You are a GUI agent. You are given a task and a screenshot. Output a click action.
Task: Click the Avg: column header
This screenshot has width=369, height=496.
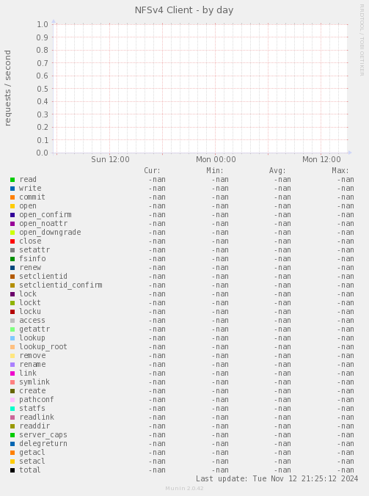(x=277, y=171)
